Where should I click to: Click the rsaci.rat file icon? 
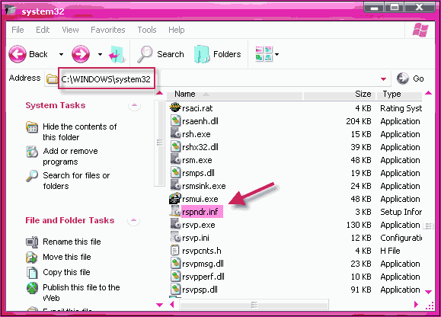(175, 107)
